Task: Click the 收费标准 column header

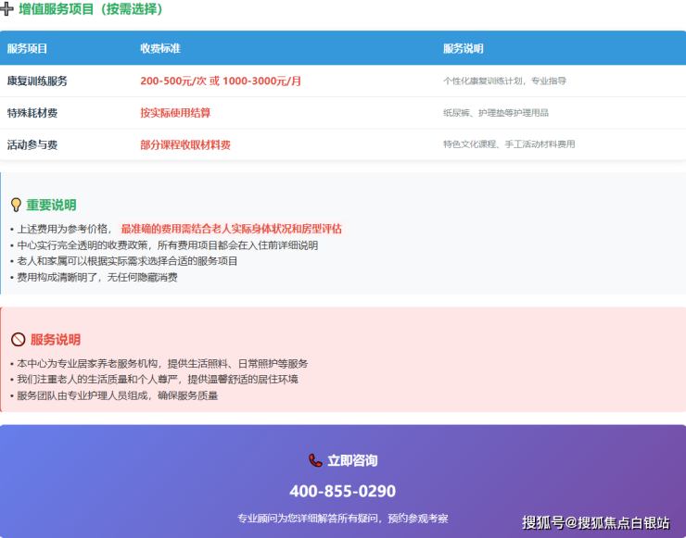Action: 159,48
